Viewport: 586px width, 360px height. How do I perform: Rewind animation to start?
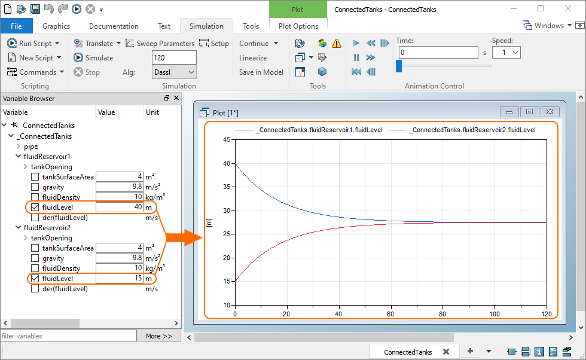click(356, 72)
